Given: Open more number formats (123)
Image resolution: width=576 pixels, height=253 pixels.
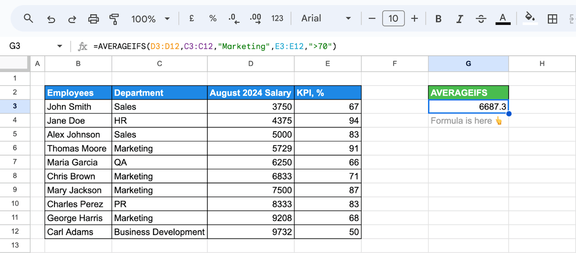Looking at the screenshot, I should coord(277,19).
